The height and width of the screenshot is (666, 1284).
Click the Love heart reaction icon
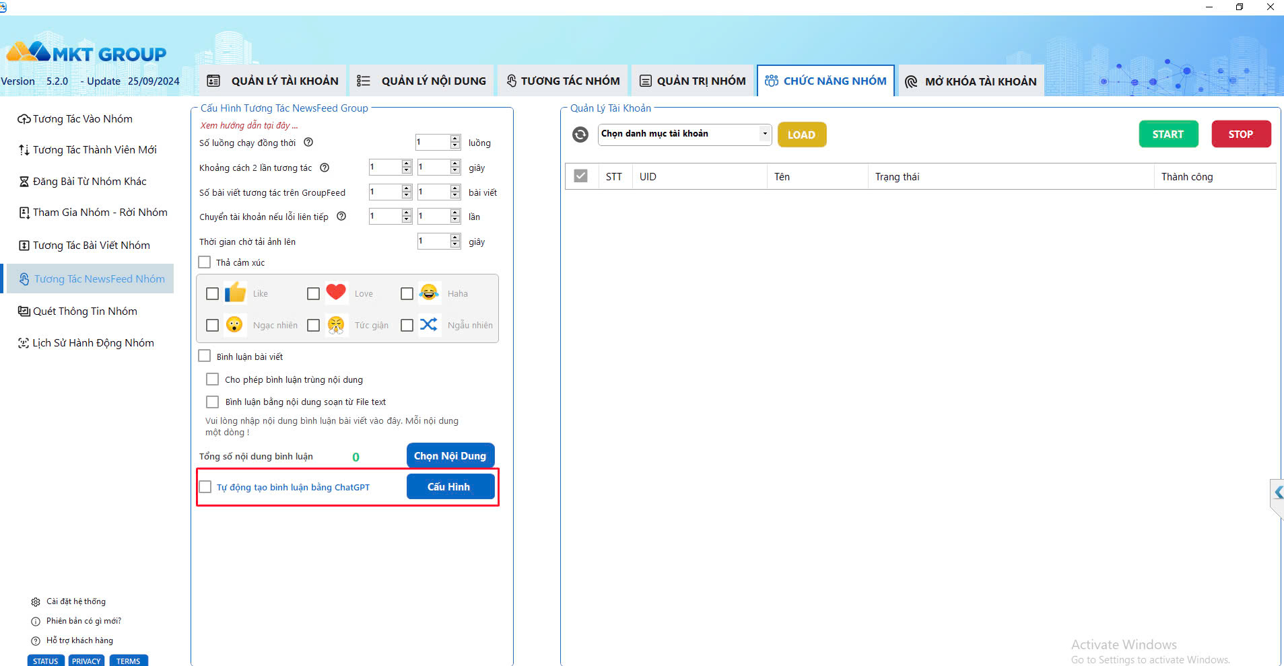(x=336, y=292)
